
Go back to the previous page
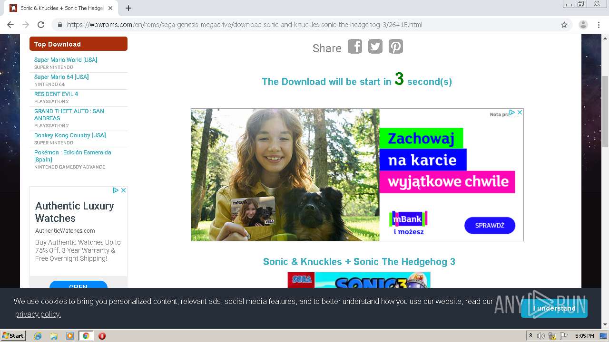(10, 25)
